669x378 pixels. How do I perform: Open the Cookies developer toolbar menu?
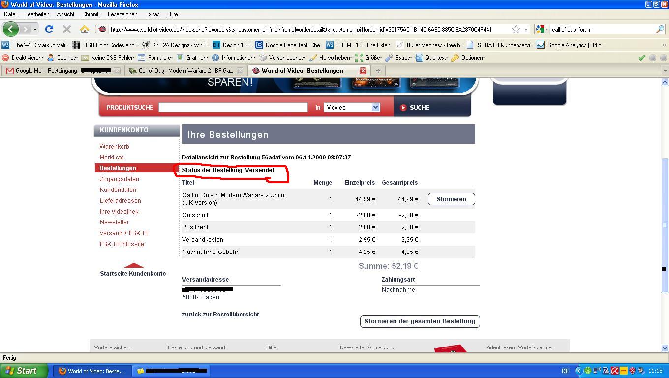(x=62, y=57)
